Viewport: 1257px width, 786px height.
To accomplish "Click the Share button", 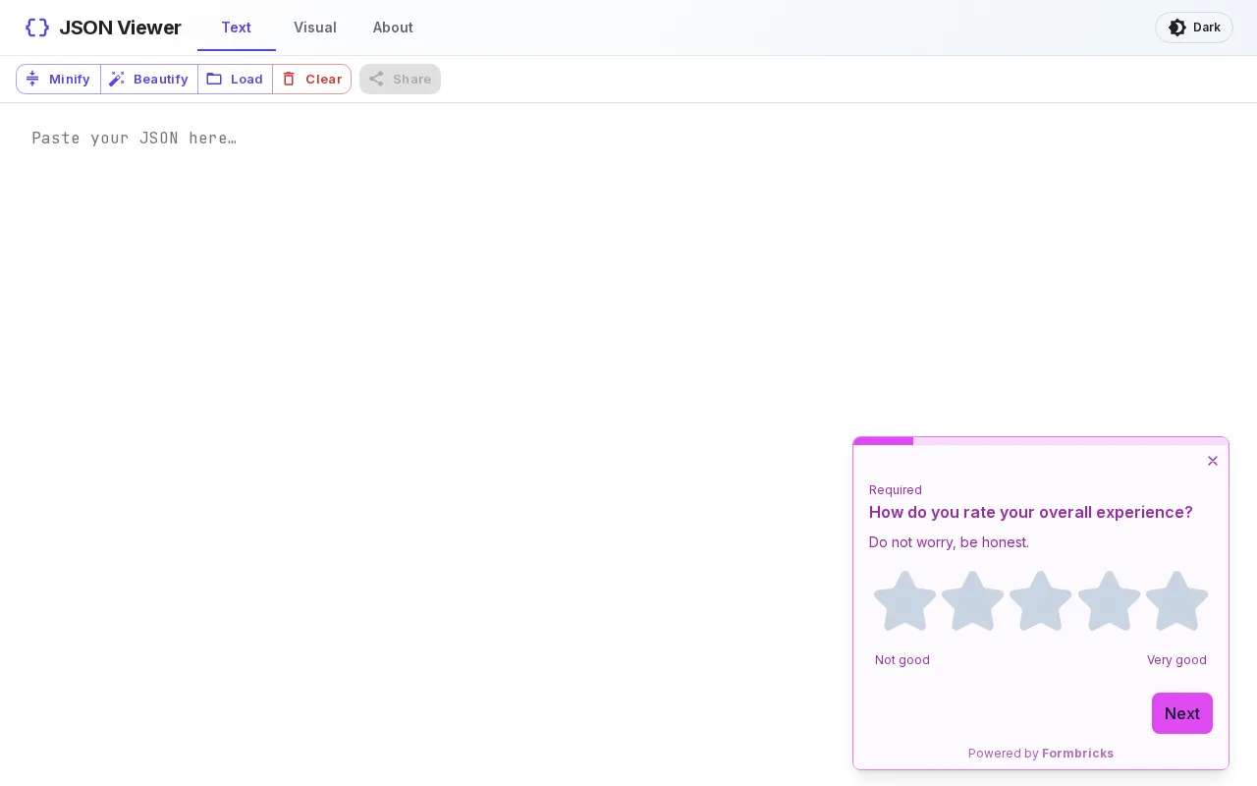I will [x=400, y=79].
